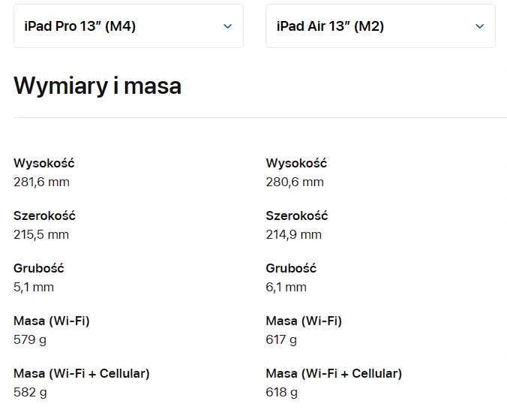This screenshot has width=507, height=416.
Task: Select the iPad Pro Masa (Wi-Fi) label
Action: [x=52, y=321]
